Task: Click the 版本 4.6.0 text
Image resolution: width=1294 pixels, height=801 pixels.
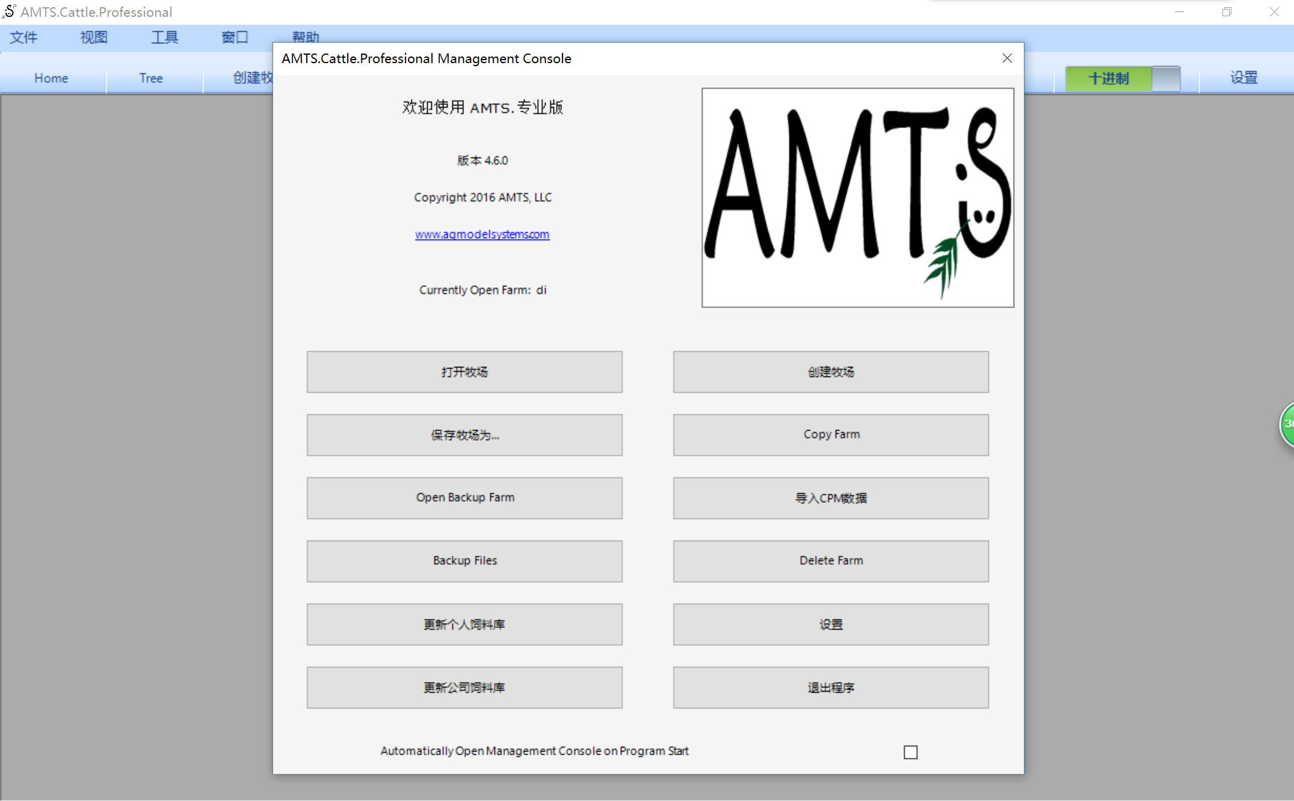Action: (x=482, y=161)
